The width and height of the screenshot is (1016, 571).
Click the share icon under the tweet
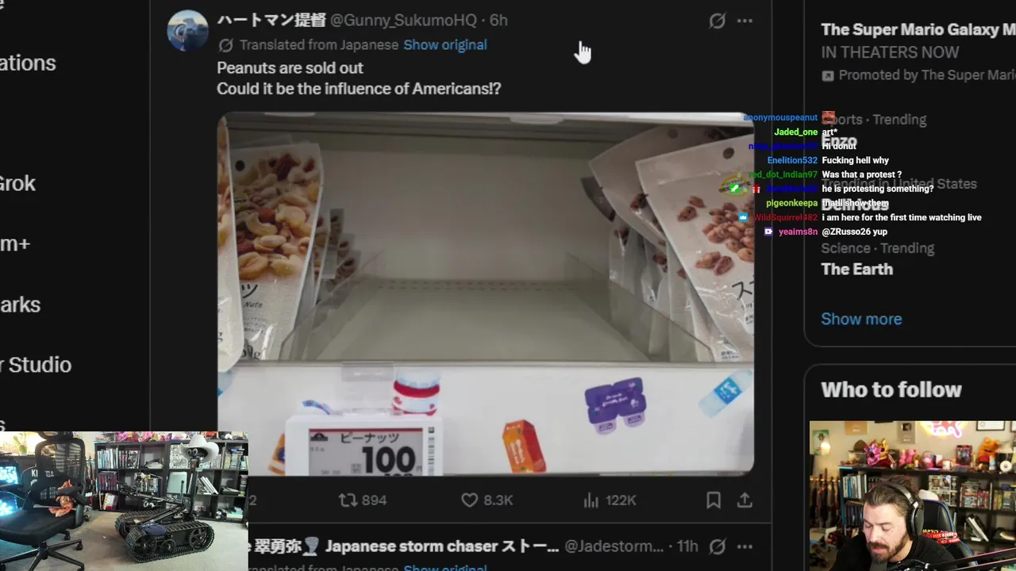click(x=745, y=500)
